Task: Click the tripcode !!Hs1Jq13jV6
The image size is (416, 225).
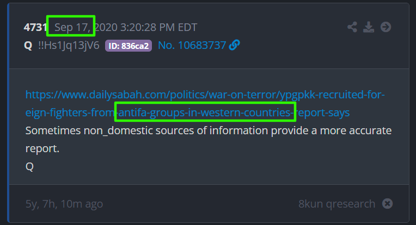Action: (69, 46)
